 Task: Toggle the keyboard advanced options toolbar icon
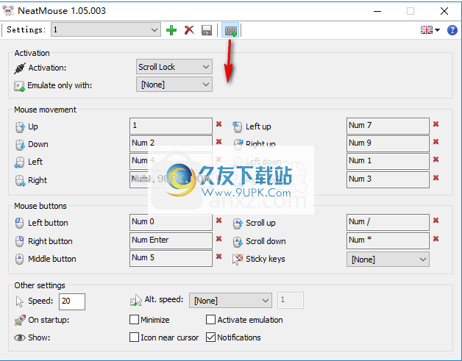[x=230, y=30]
